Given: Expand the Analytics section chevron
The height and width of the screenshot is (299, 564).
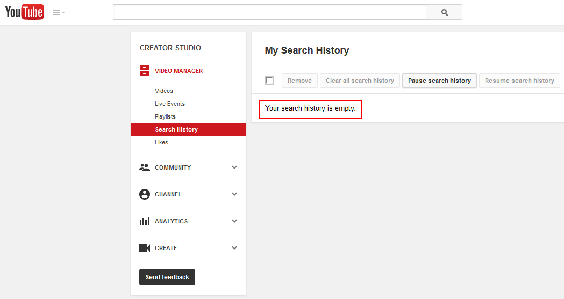Looking at the screenshot, I should click(234, 221).
